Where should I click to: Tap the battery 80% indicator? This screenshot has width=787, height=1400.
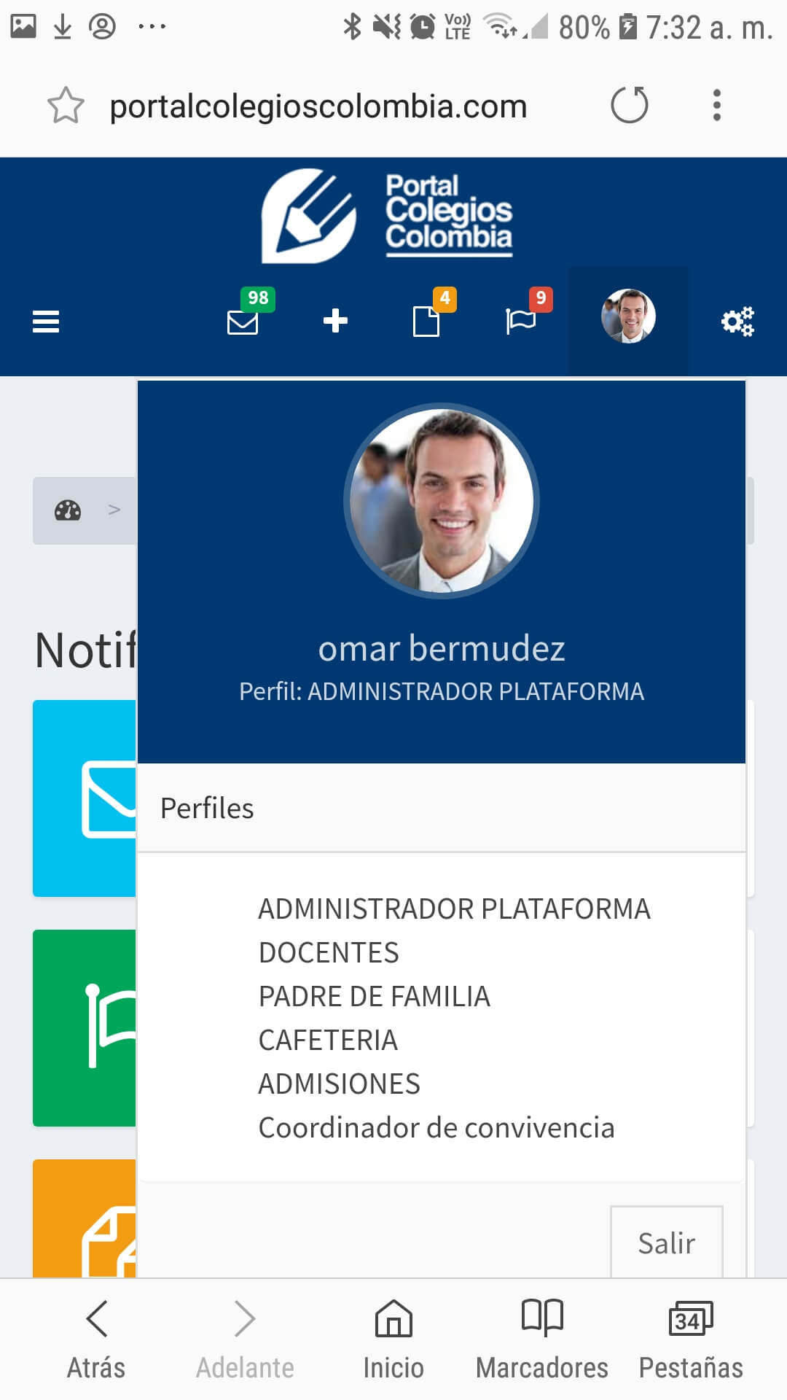pos(598,27)
